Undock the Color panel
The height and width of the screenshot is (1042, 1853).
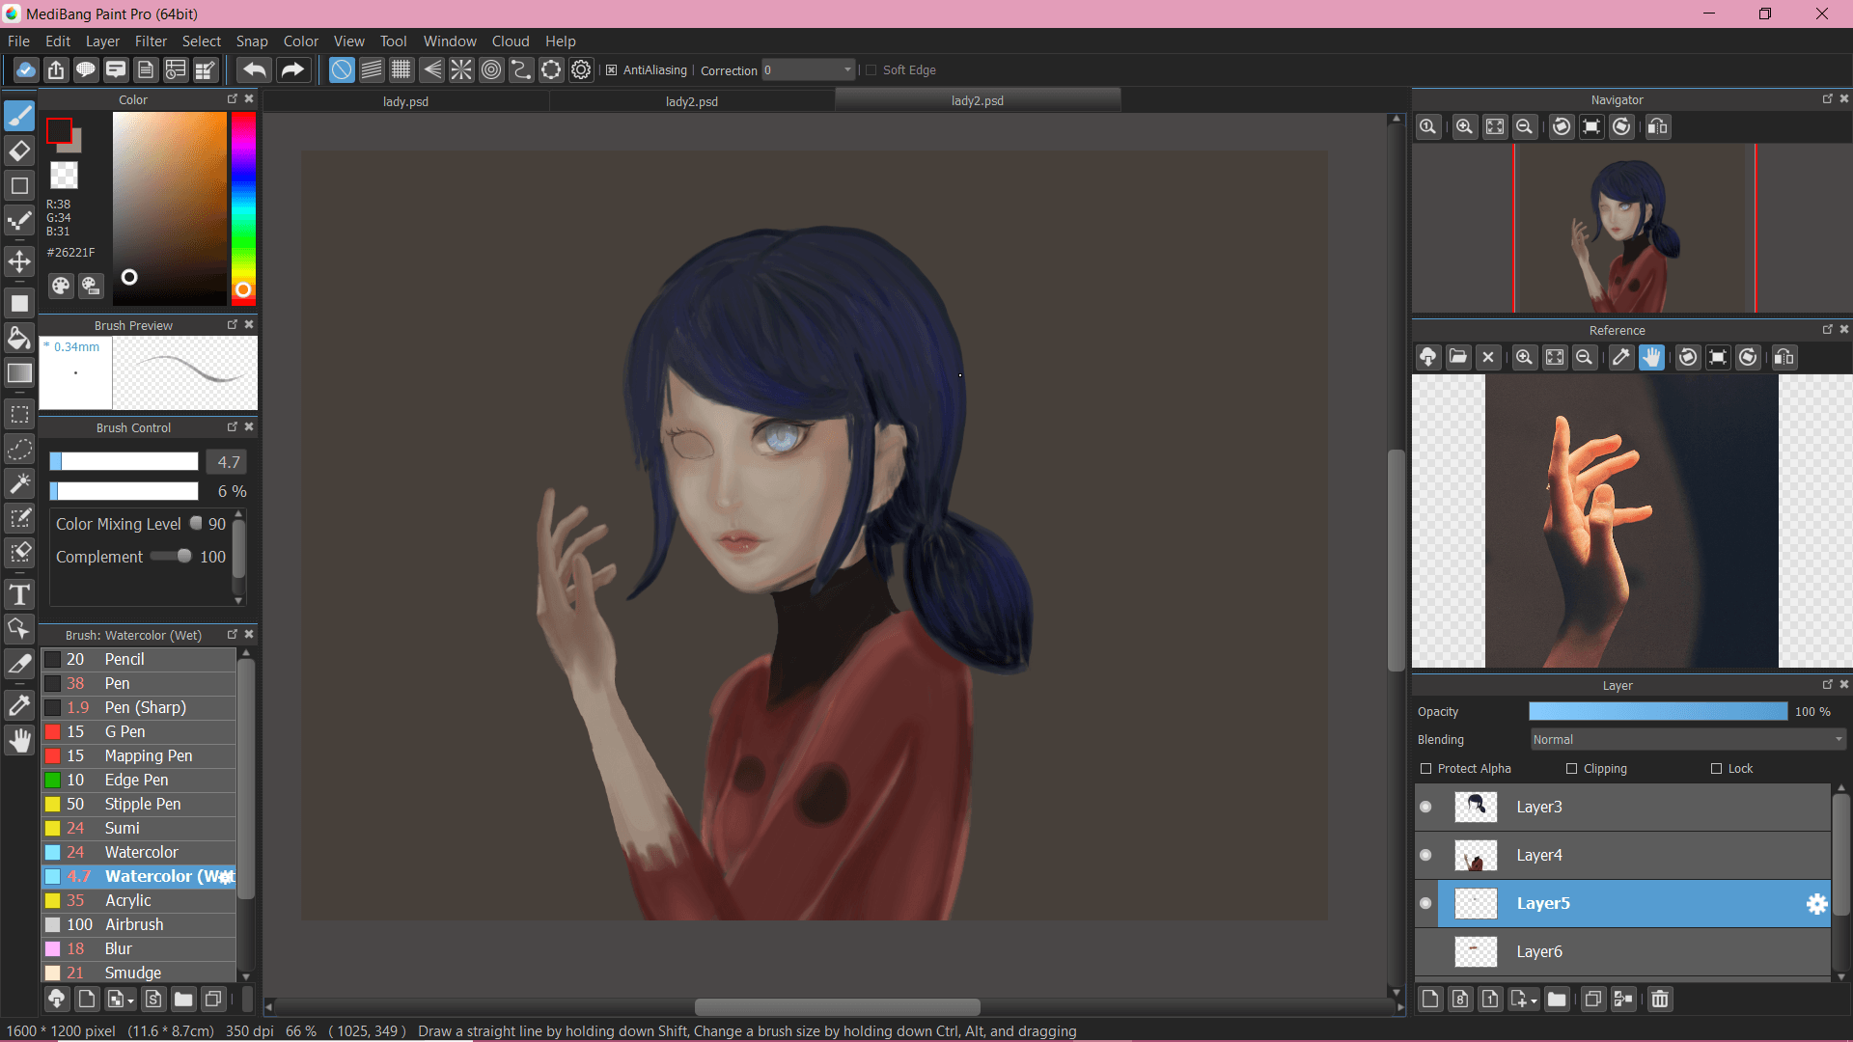(232, 99)
